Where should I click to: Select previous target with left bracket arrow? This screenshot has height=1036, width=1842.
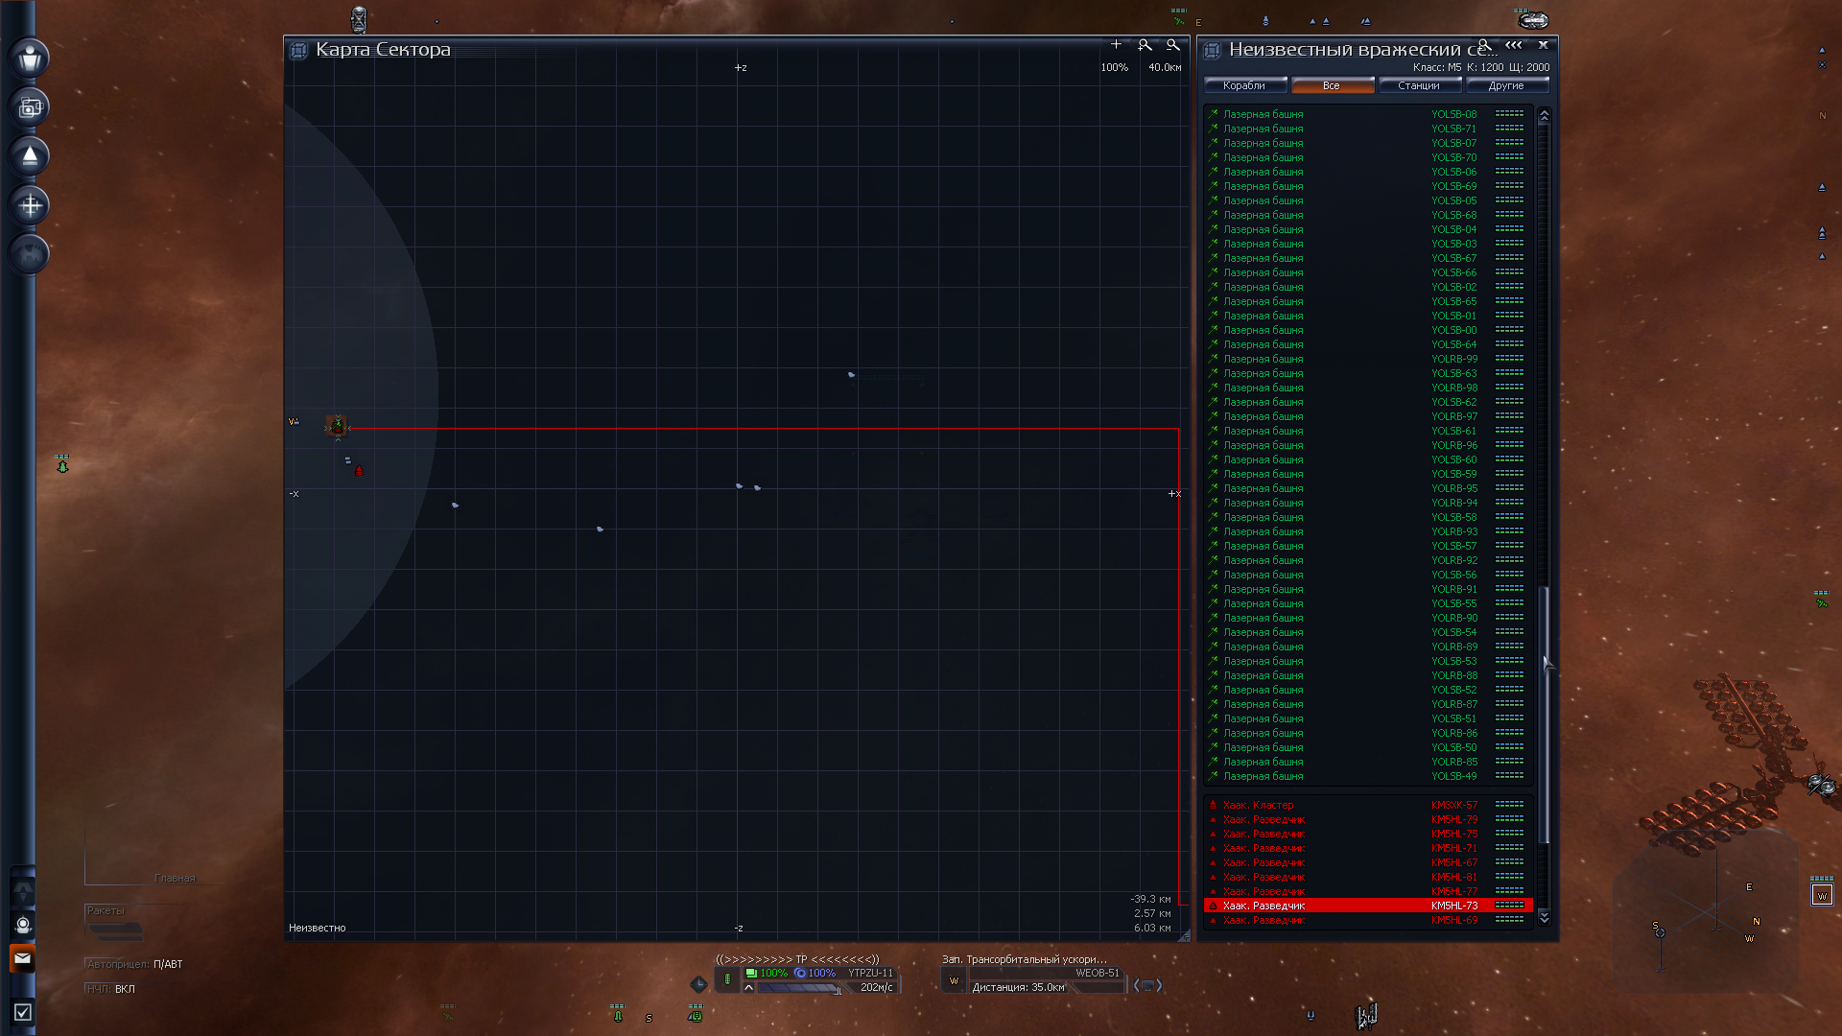(x=1137, y=985)
